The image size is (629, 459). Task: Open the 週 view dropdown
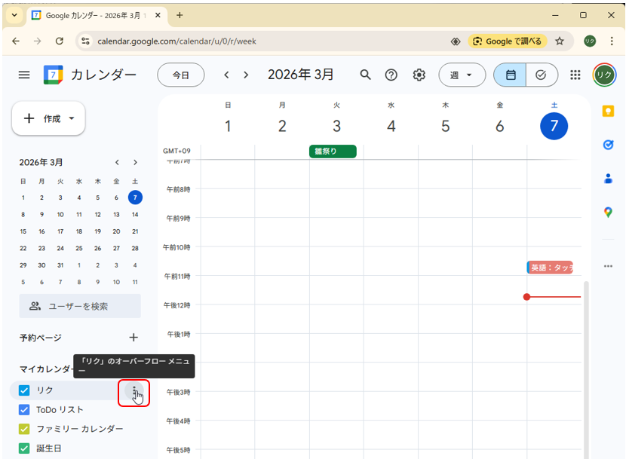point(462,75)
